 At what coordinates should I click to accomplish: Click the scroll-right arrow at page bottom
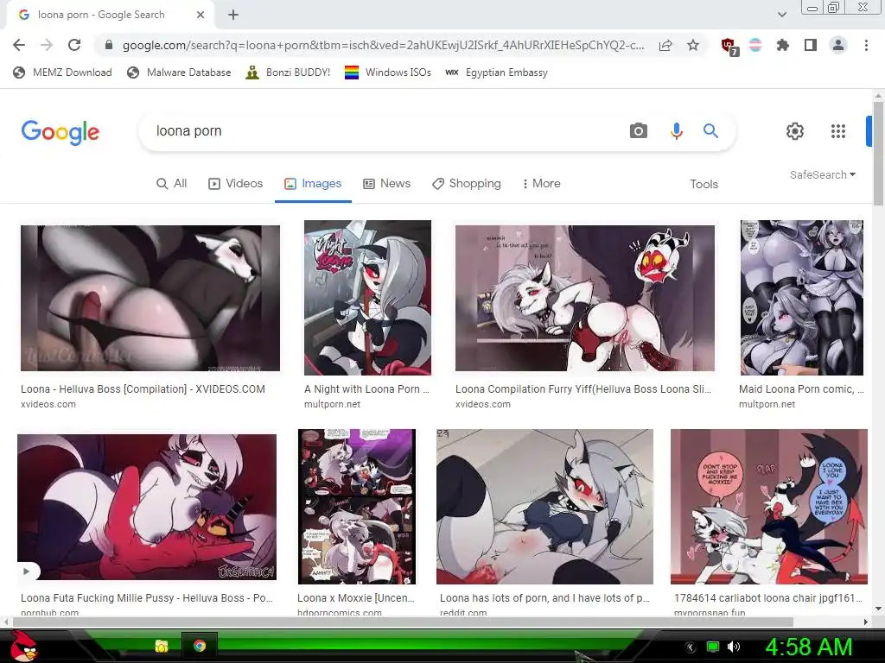(x=866, y=622)
